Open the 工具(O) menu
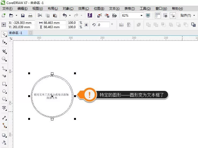Viewport: 198px width, 148px height. pos(145,9)
